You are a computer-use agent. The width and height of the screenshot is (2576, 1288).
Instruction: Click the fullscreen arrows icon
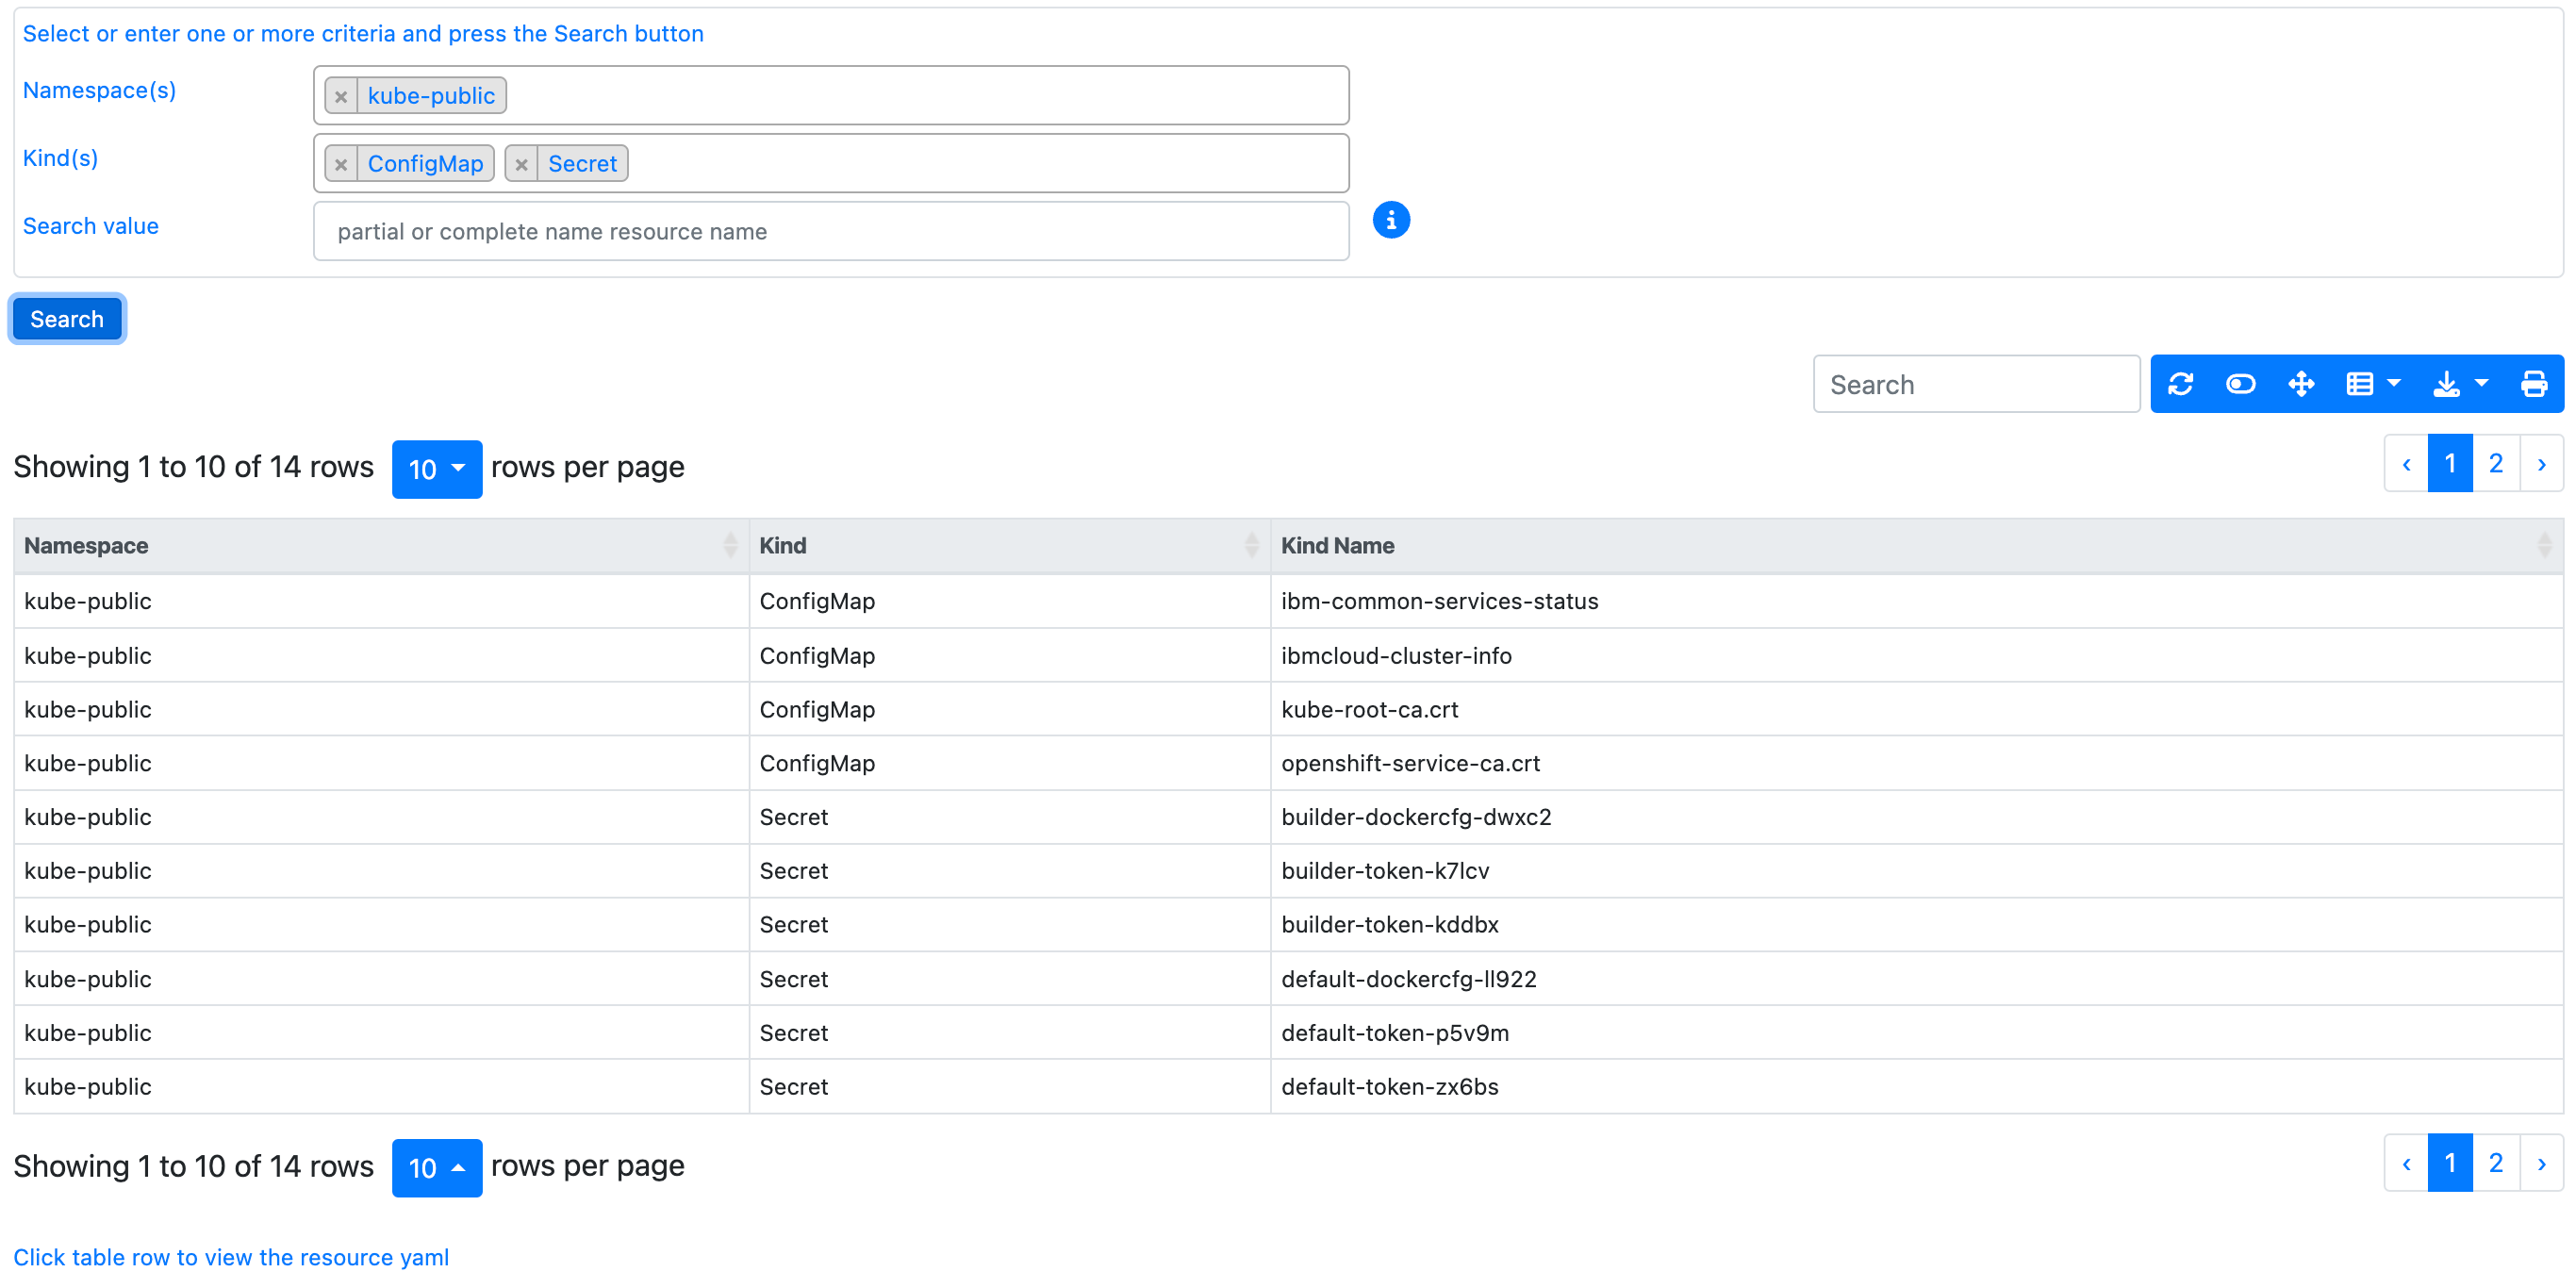pos(2301,384)
